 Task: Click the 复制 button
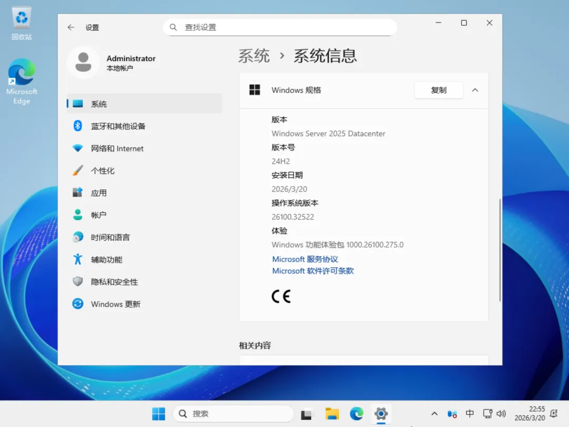coord(439,90)
